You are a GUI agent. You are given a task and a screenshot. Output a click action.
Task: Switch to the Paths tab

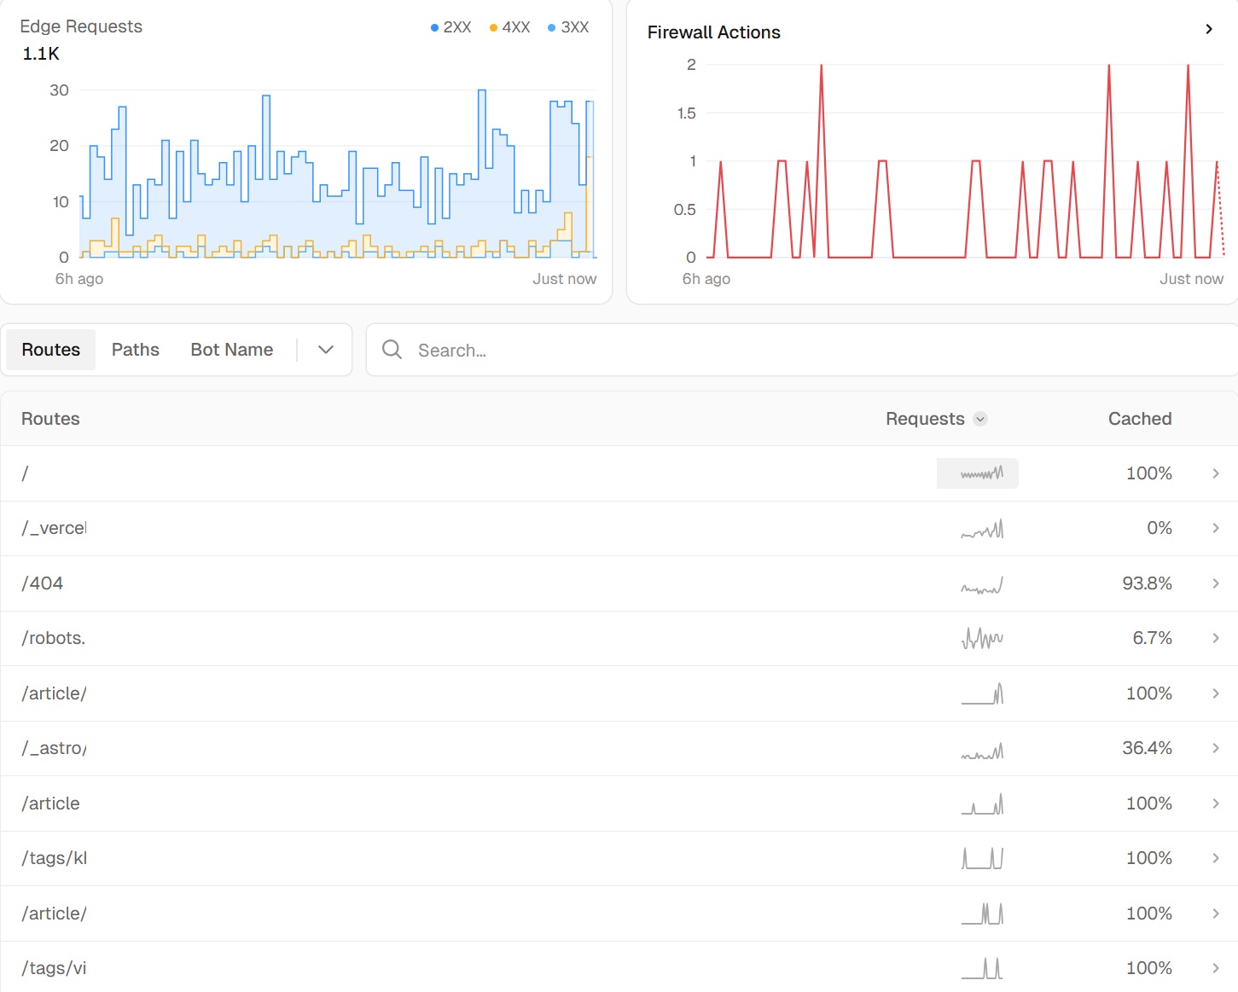135,350
